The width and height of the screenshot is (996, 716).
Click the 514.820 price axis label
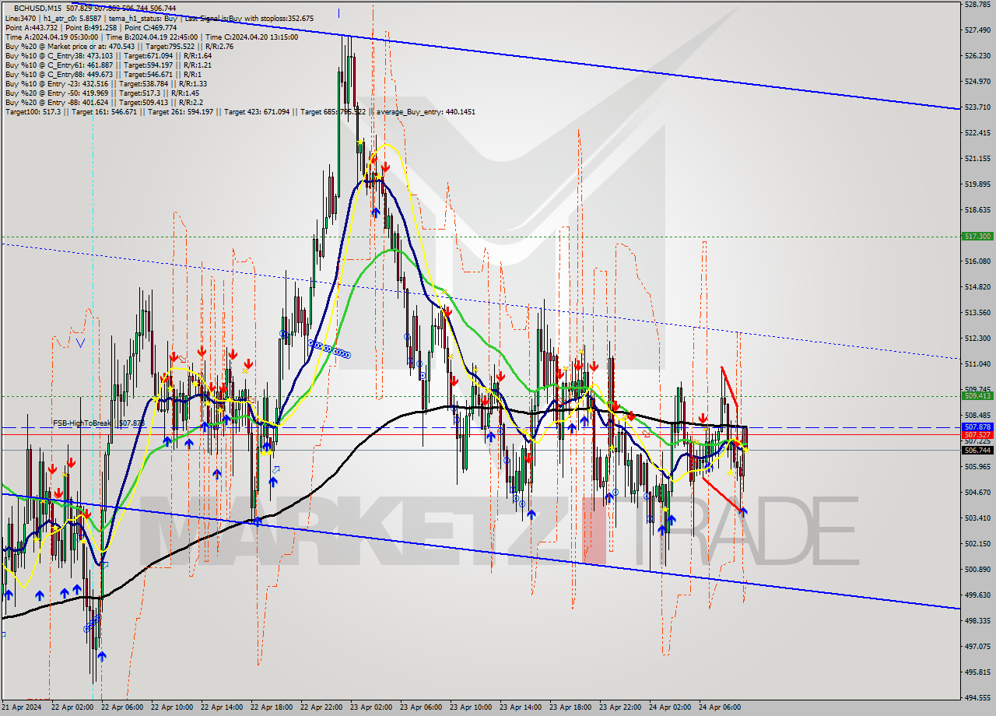(x=977, y=287)
